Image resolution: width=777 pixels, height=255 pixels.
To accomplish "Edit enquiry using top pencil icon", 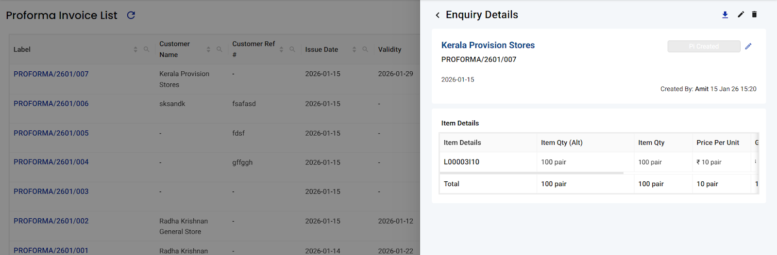I will (x=741, y=15).
